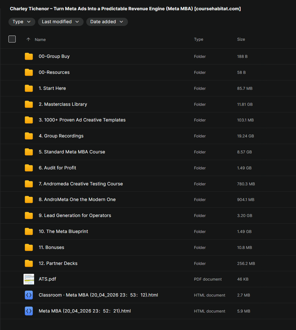Click the 46 KB size value
The image size is (296, 330).
tap(243, 279)
